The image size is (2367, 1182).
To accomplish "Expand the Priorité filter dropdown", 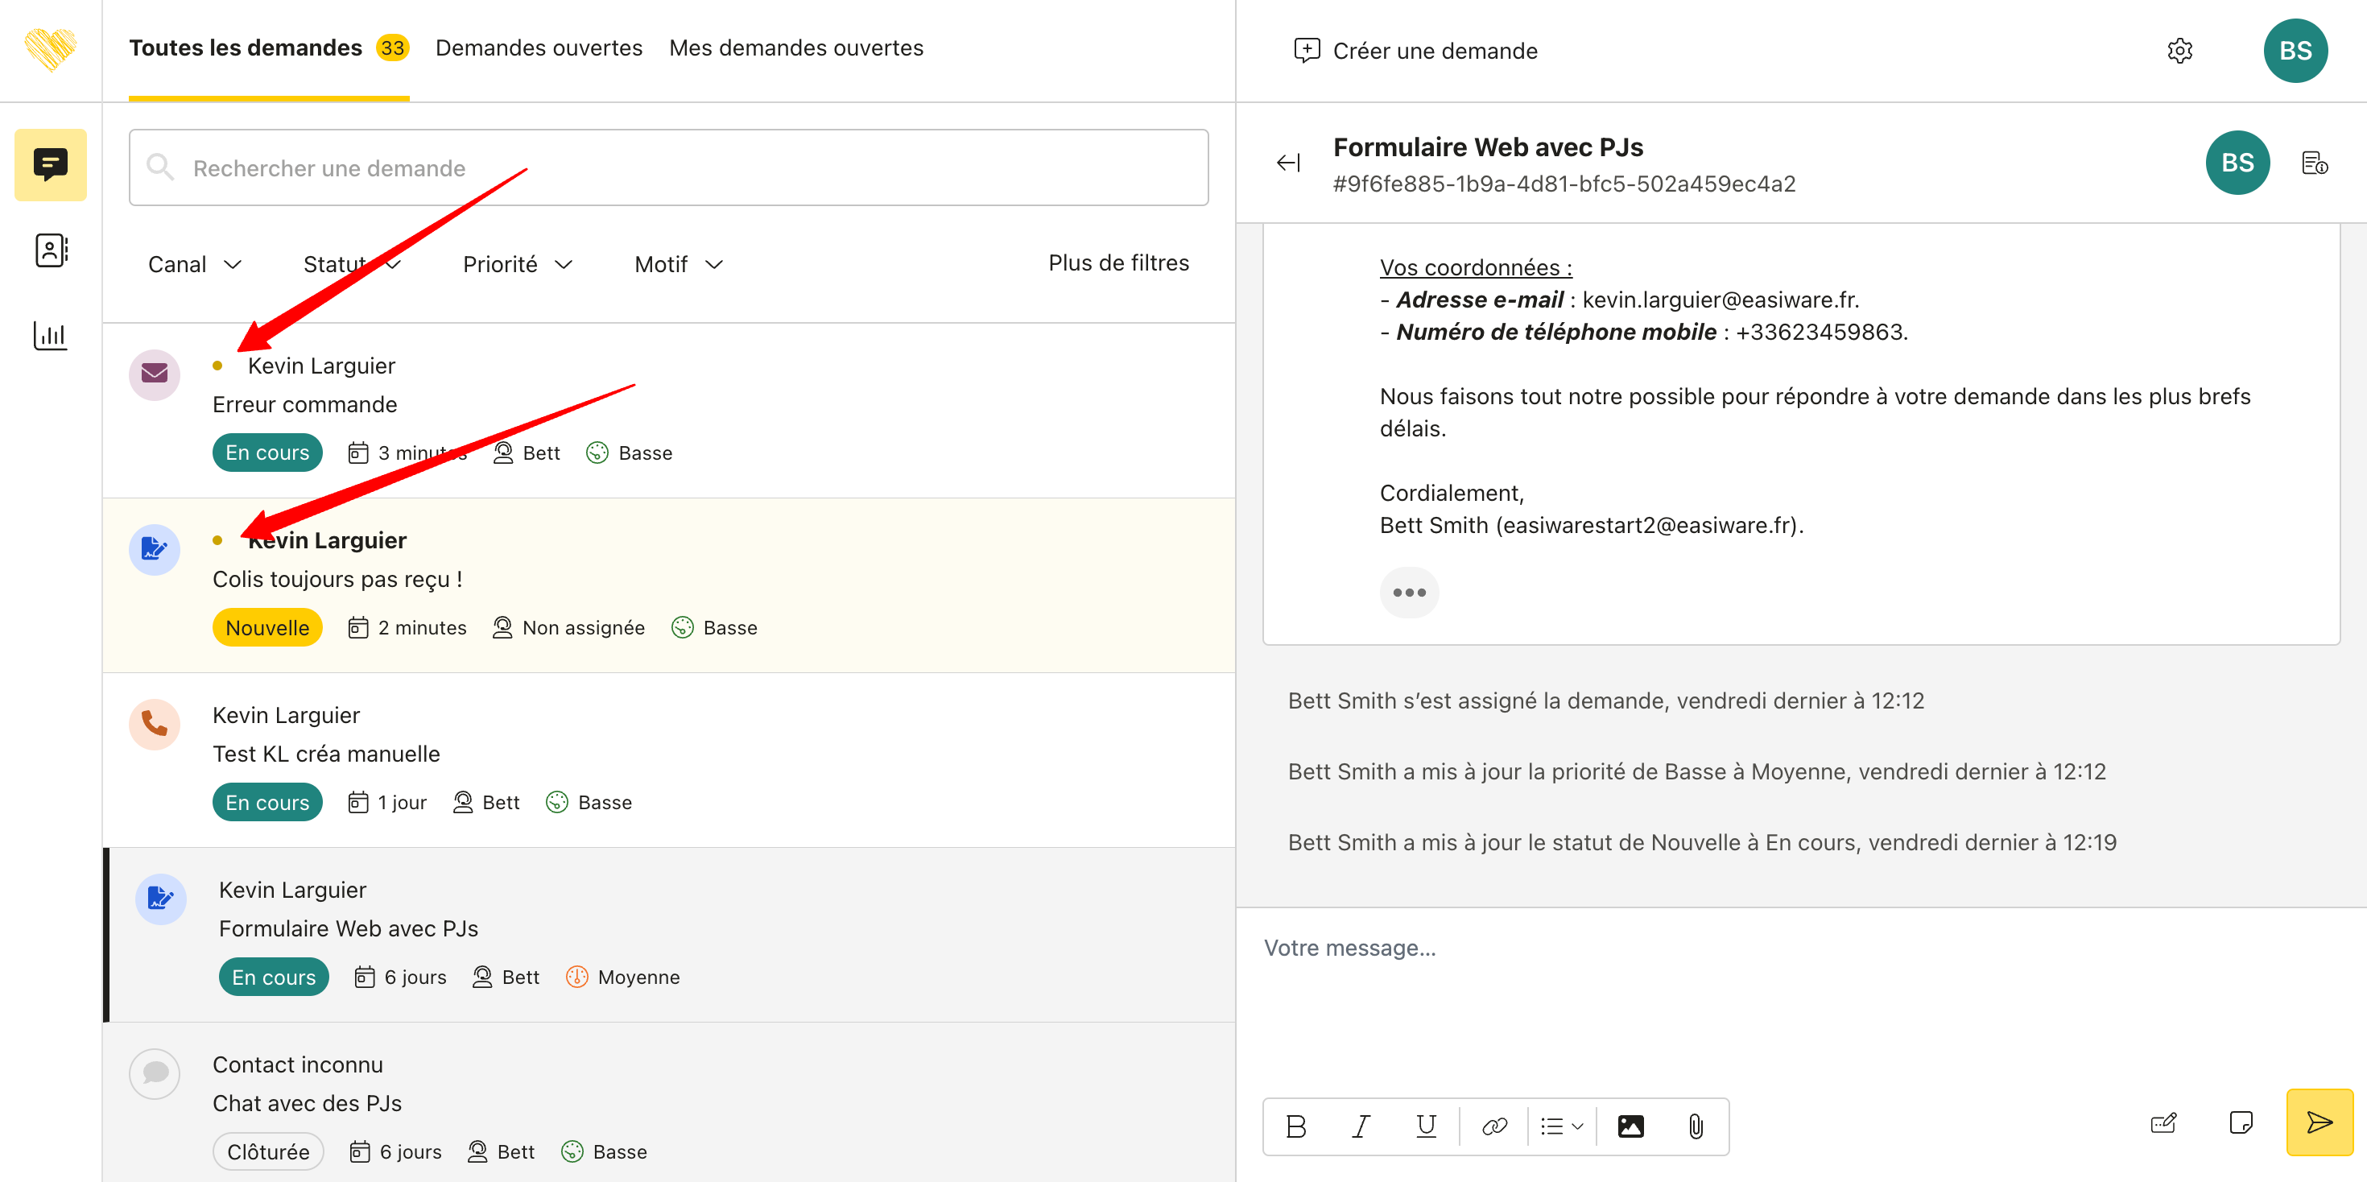I will (x=518, y=265).
